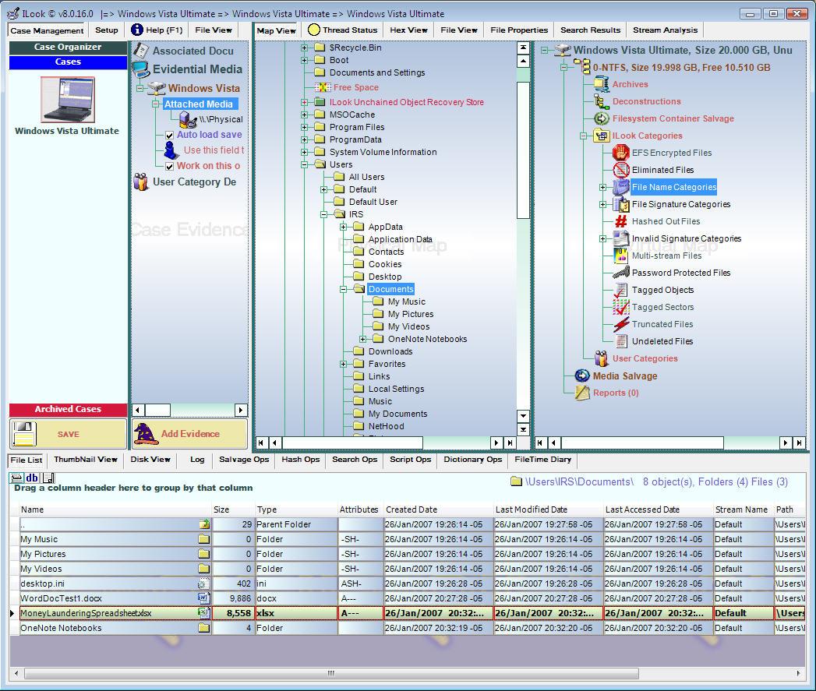The height and width of the screenshot is (691, 816).
Task: Expand File Name Categories node
Action: coord(602,187)
